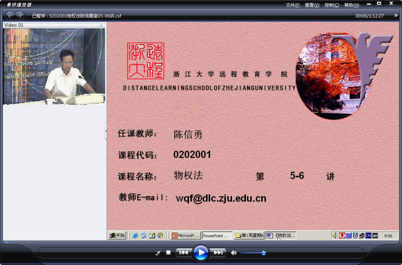The image size is (402, 265).
Task: Start playback with the blue Play button
Action: 201,253
